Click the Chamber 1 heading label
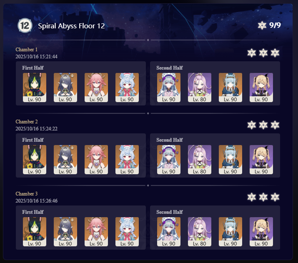The height and width of the screenshot is (263, 298). pyautogui.click(x=26, y=50)
